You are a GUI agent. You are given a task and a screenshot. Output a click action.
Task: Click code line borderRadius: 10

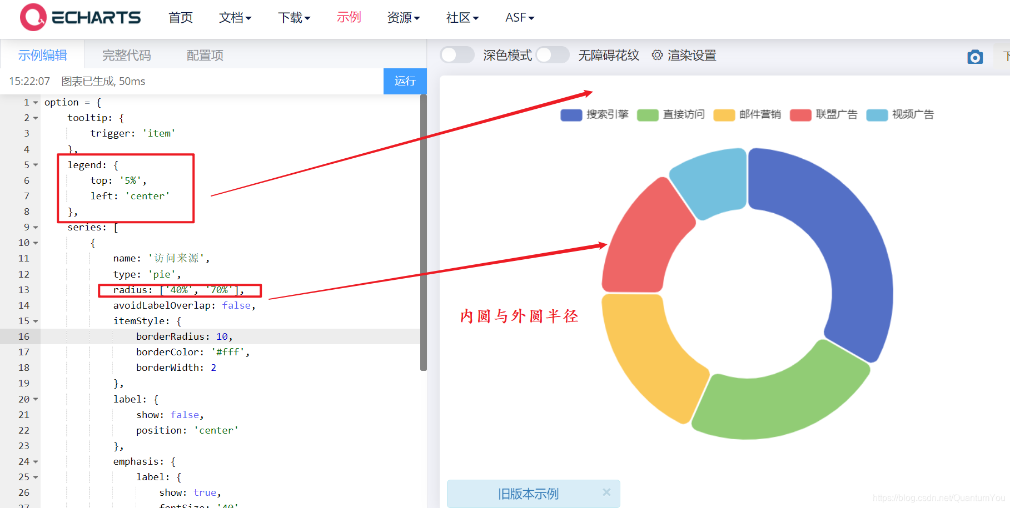tap(184, 336)
